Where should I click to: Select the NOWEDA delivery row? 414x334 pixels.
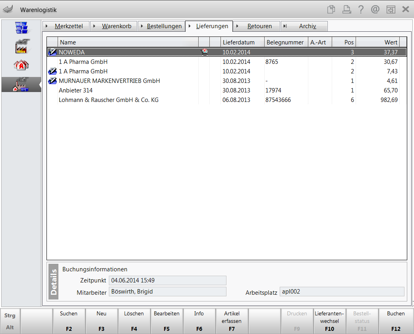click(227, 52)
